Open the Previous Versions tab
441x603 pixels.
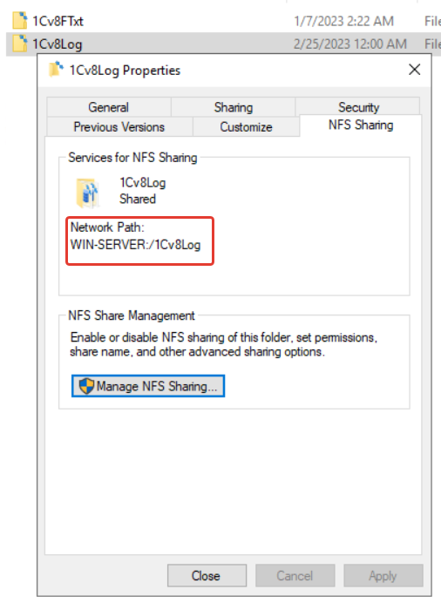click(119, 126)
